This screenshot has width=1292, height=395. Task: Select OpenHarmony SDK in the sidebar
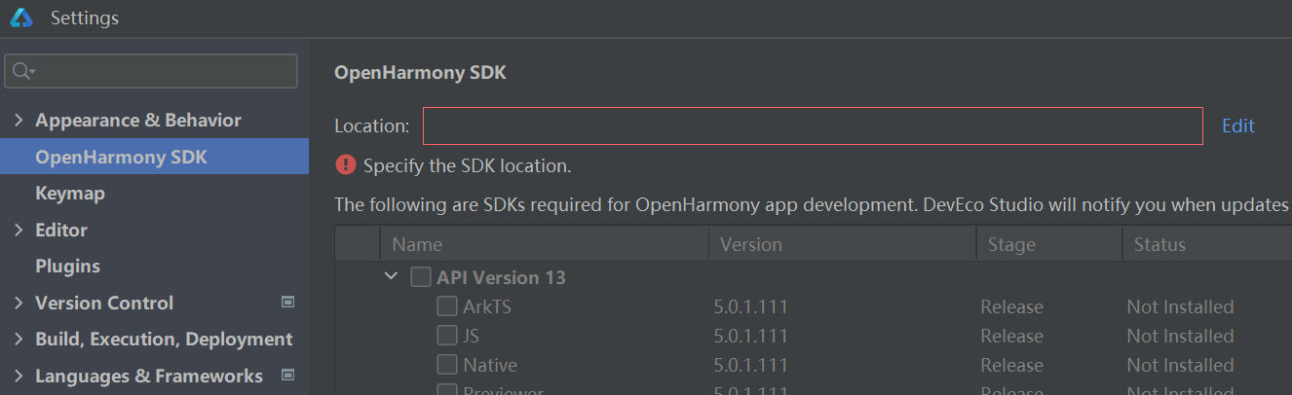point(154,157)
